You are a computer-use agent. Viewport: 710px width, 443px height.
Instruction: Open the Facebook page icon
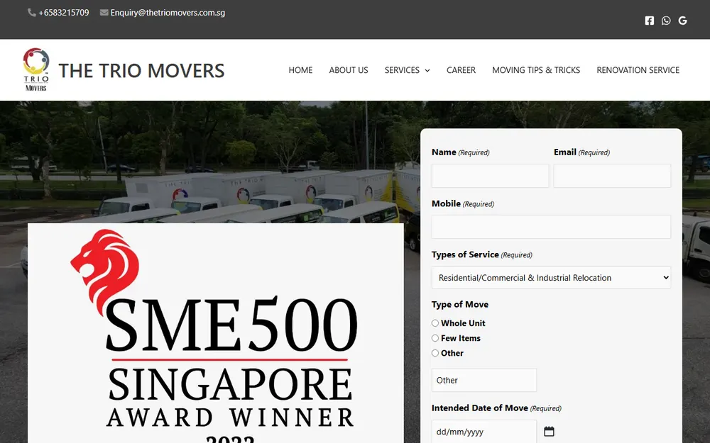[x=650, y=21]
